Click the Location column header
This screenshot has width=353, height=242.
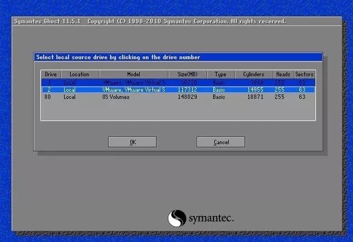(x=80, y=74)
